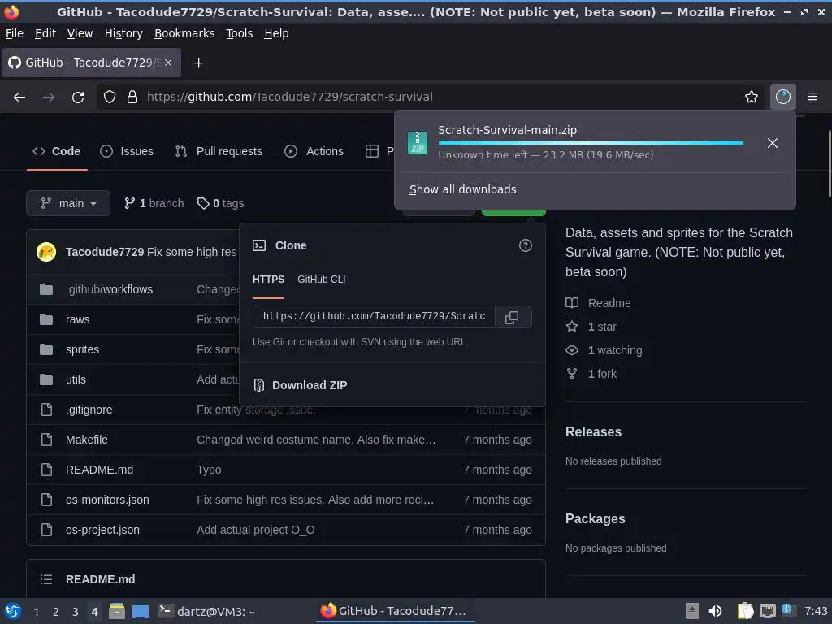Image resolution: width=832 pixels, height=624 pixels.
Task: Open the Firefox hamburger application menu
Action: click(x=812, y=97)
